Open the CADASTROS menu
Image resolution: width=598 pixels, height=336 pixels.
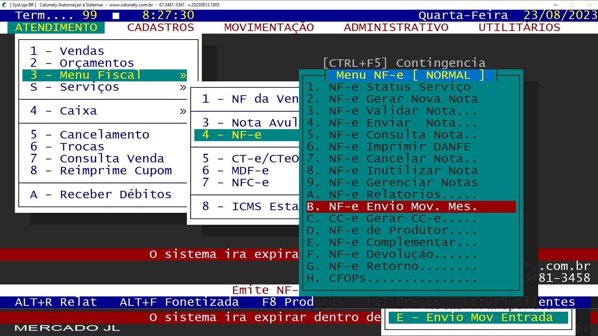160,28
